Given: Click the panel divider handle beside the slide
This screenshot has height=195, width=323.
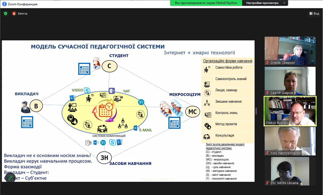Looking at the screenshot, I should (256, 111).
